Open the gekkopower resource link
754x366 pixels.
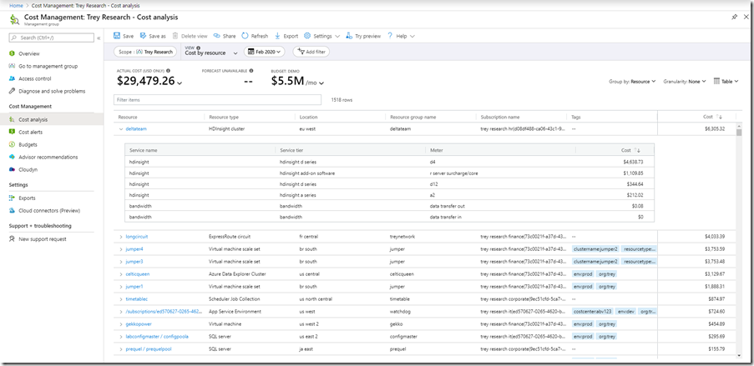[139, 324]
